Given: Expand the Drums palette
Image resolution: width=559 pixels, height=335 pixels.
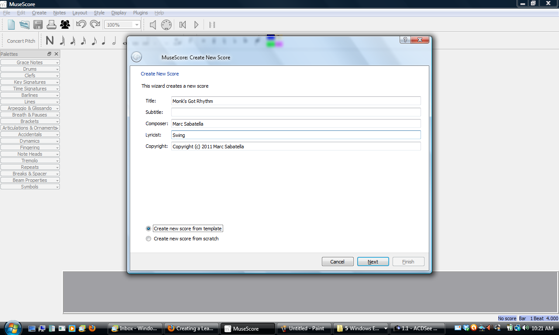Looking at the screenshot, I should click(30, 69).
